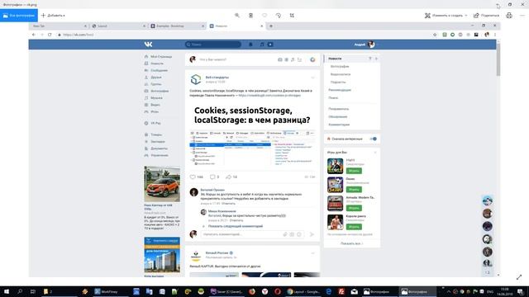This screenshot has width=529, height=297.
Task: Add the photo to favorites with the heart icon
Action: (264, 16)
